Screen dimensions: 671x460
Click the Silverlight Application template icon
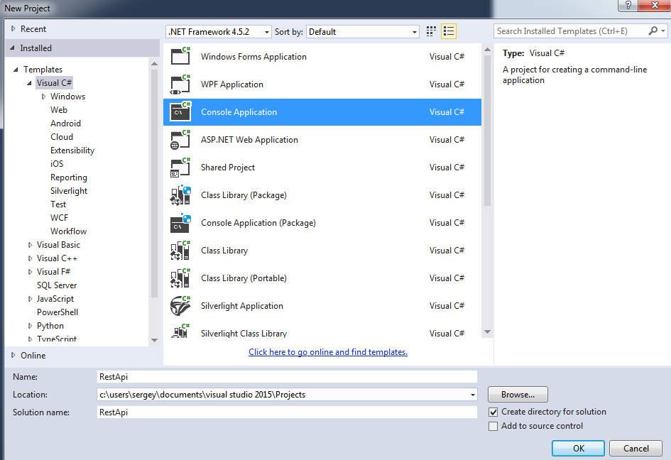pos(180,305)
